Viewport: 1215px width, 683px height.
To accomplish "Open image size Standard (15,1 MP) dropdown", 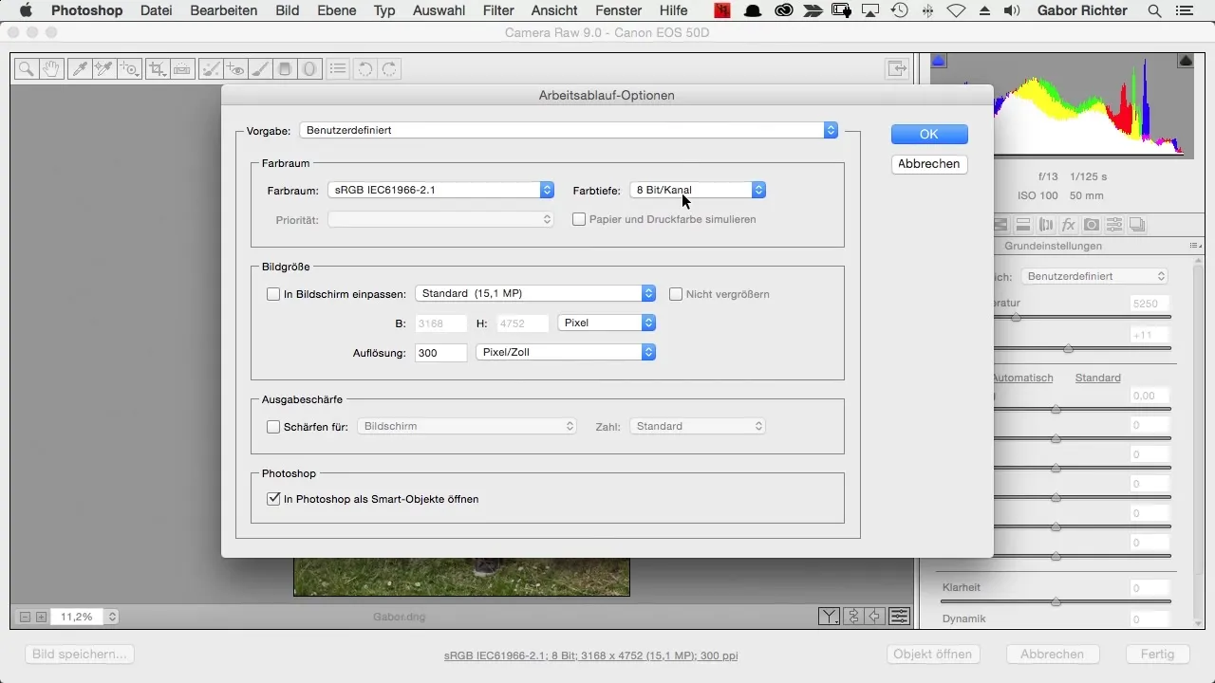I will pyautogui.click(x=535, y=294).
